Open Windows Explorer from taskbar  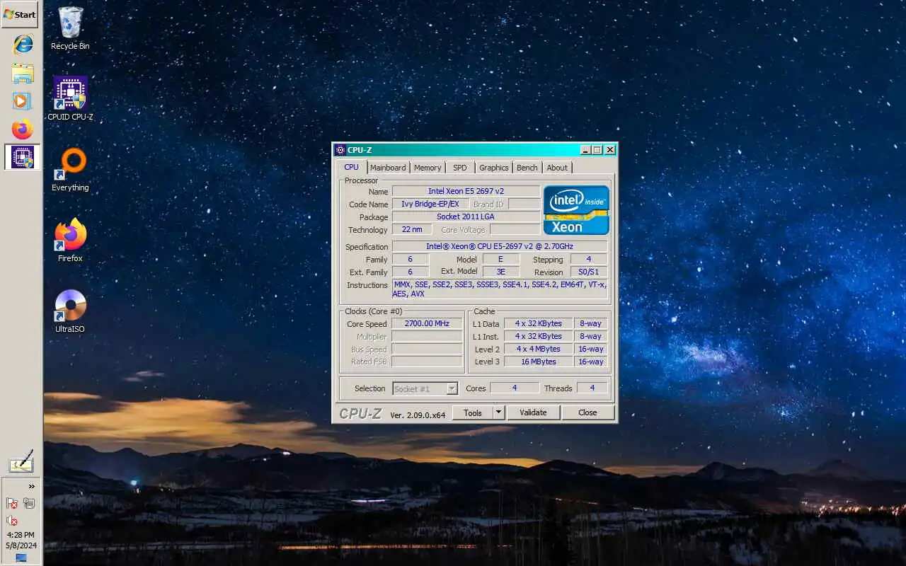(x=23, y=73)
